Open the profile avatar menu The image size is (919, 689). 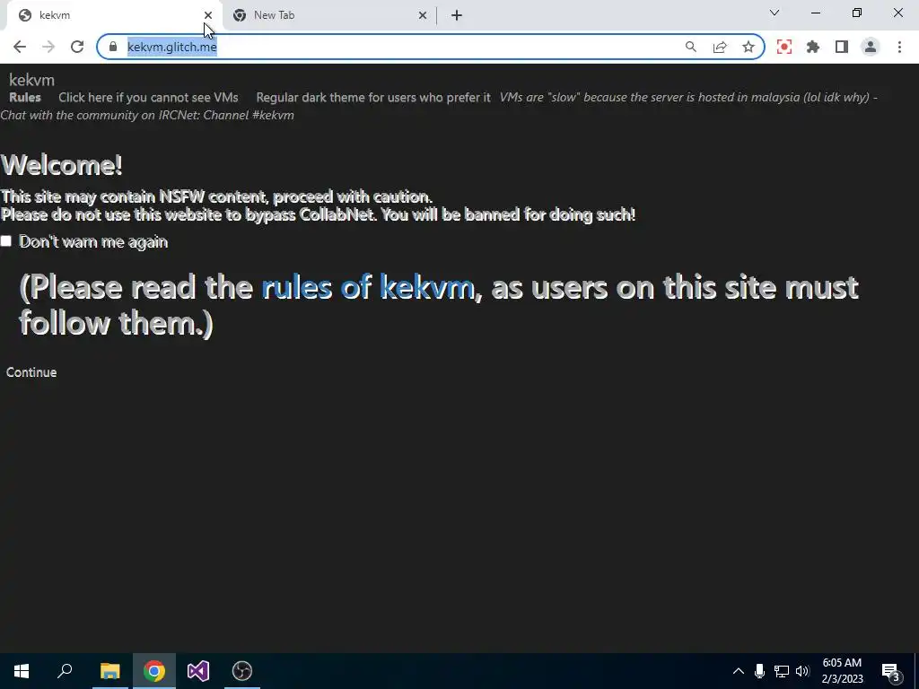click(x=871, y=47)
